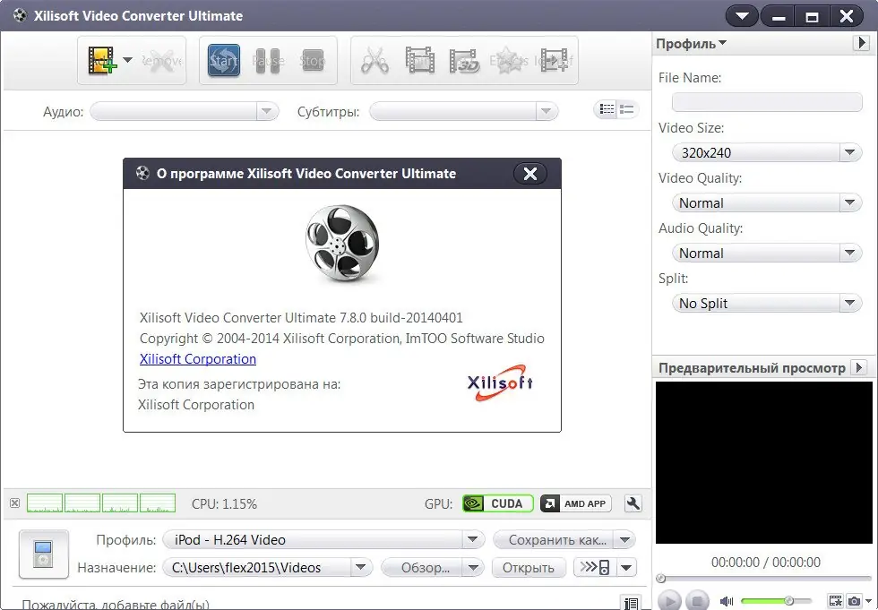The width and height of the screenshot is (878, 610).
Task: Click the Обзор... browse button
Action: click(422, 568)
